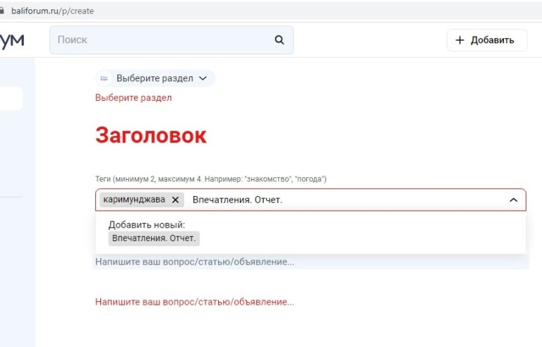Click the forum logo at top left

12,40
